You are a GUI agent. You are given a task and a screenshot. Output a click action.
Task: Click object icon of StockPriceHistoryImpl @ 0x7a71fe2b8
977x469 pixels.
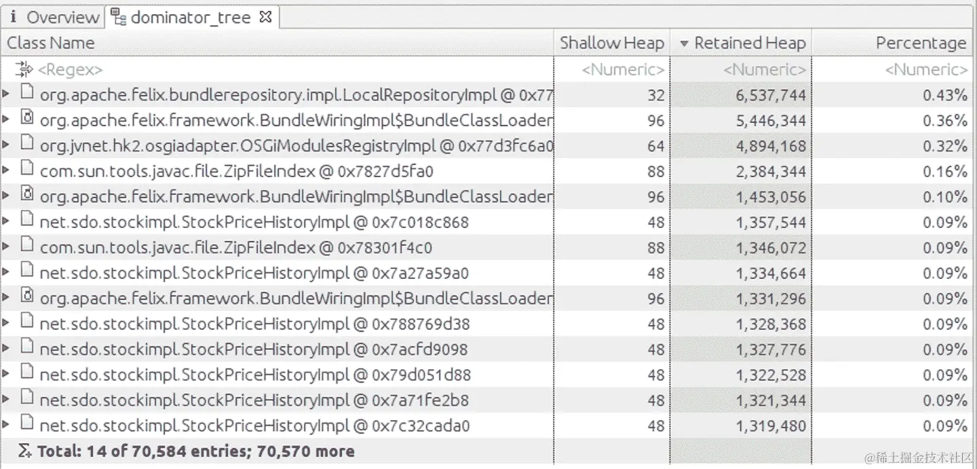point(27,398)
